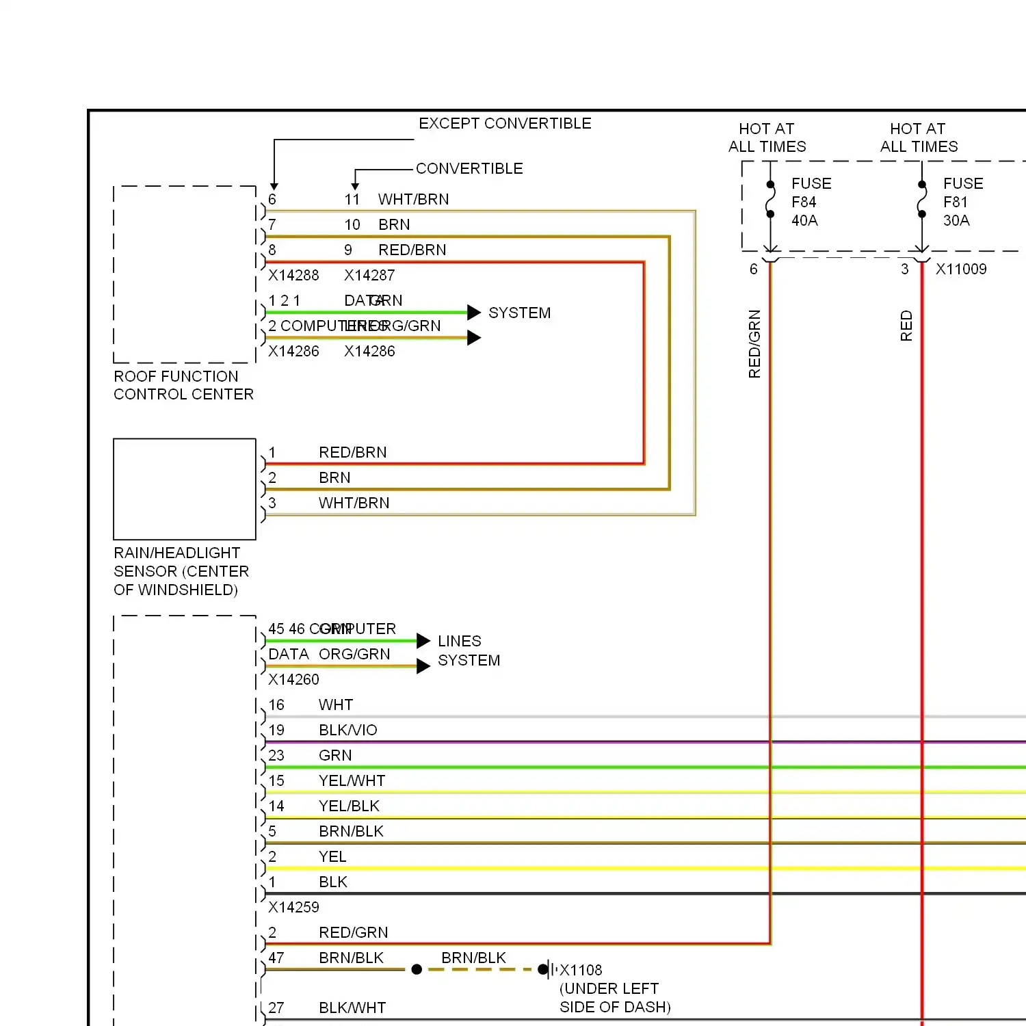
Task: Click the ORG/GRN label under pin 45 46
Action: coord(354,655)
